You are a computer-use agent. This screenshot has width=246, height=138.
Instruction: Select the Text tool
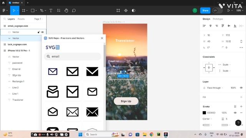coord(51,10)
